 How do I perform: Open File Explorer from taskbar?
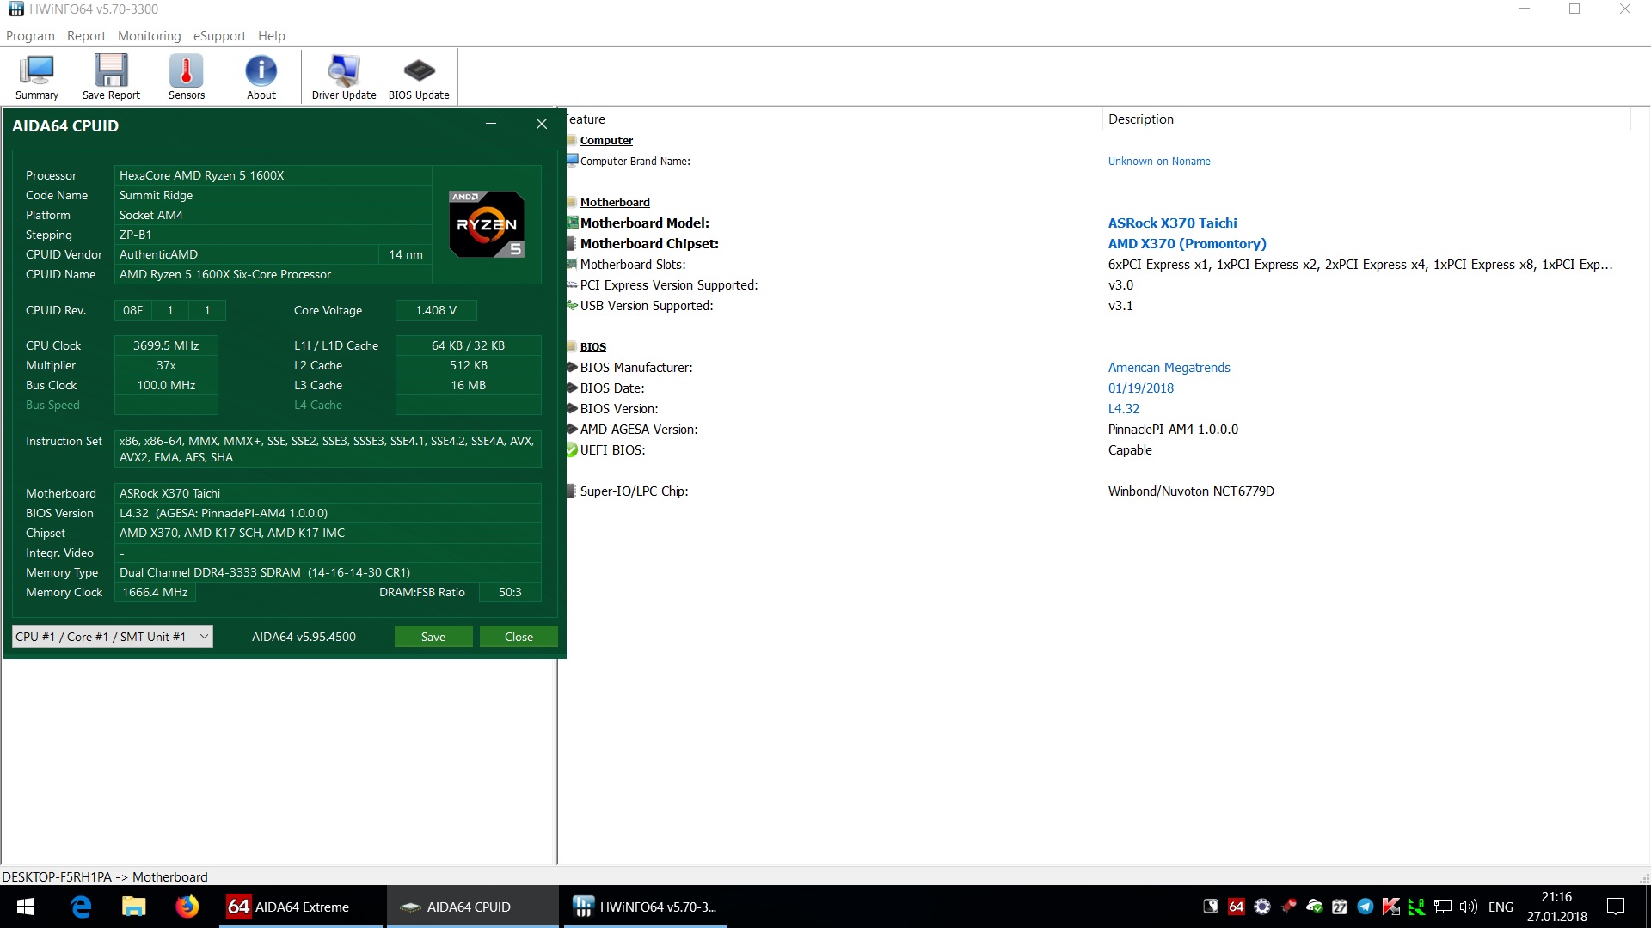pyautogui.click(x=133, y=907)
